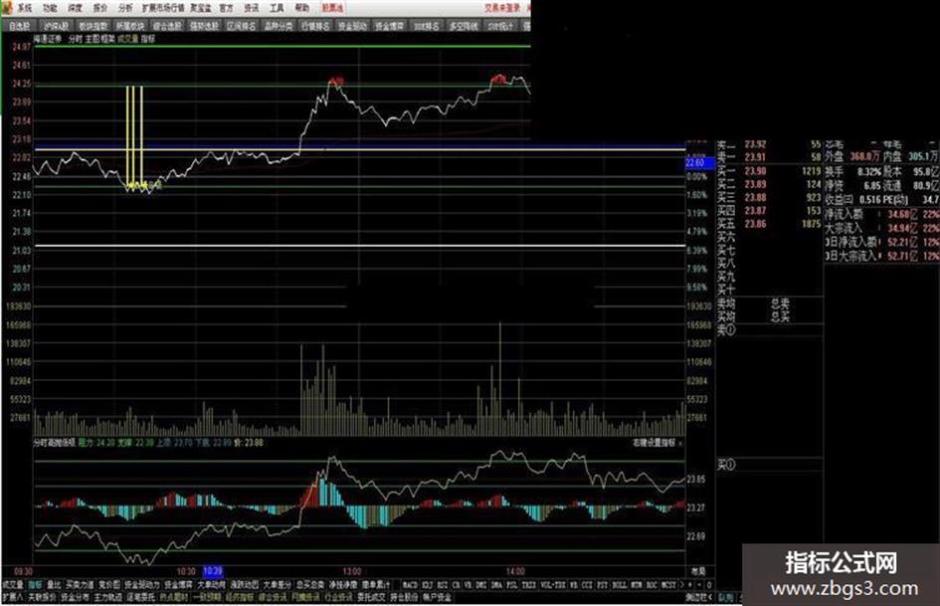This screenshot has width=940, height=606.
Task: Select the ROC indicator button
Action: pyautogui.click(x=653, y=585)
